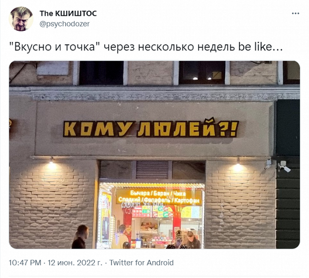Image resolution: width=309 pixels, height=278 pixels.
Task: Click the upper window with two lights
Action: 202,72
